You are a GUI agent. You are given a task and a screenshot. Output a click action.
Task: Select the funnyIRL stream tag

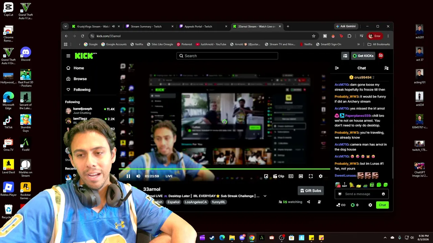pyautogui.click(x=219, y=202)
